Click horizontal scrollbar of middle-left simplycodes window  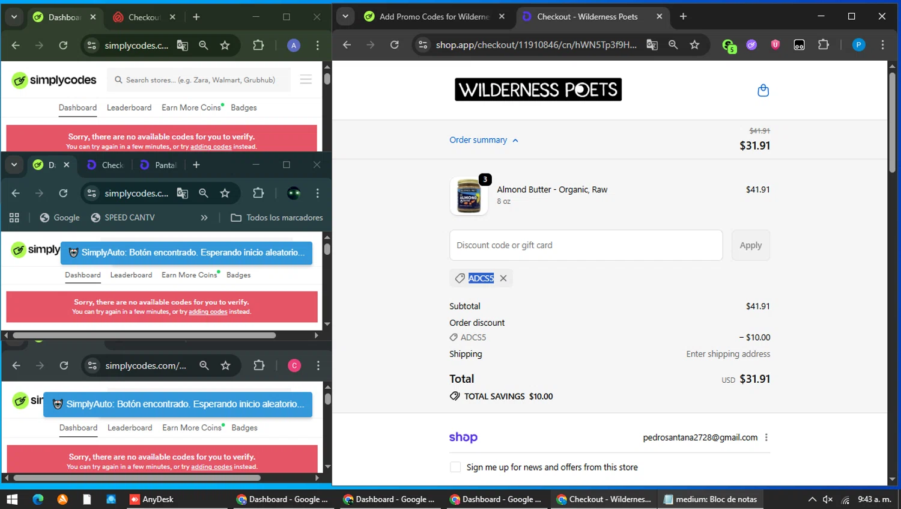[144, 335]
